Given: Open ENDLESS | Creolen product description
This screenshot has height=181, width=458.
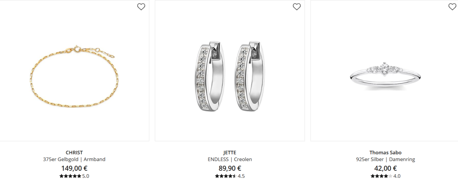Looking at the screenshot, I should pos(229,160).
